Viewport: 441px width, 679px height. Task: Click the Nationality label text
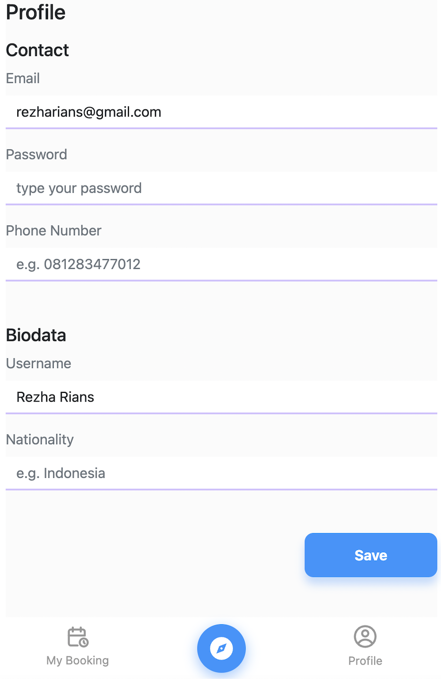40,440
